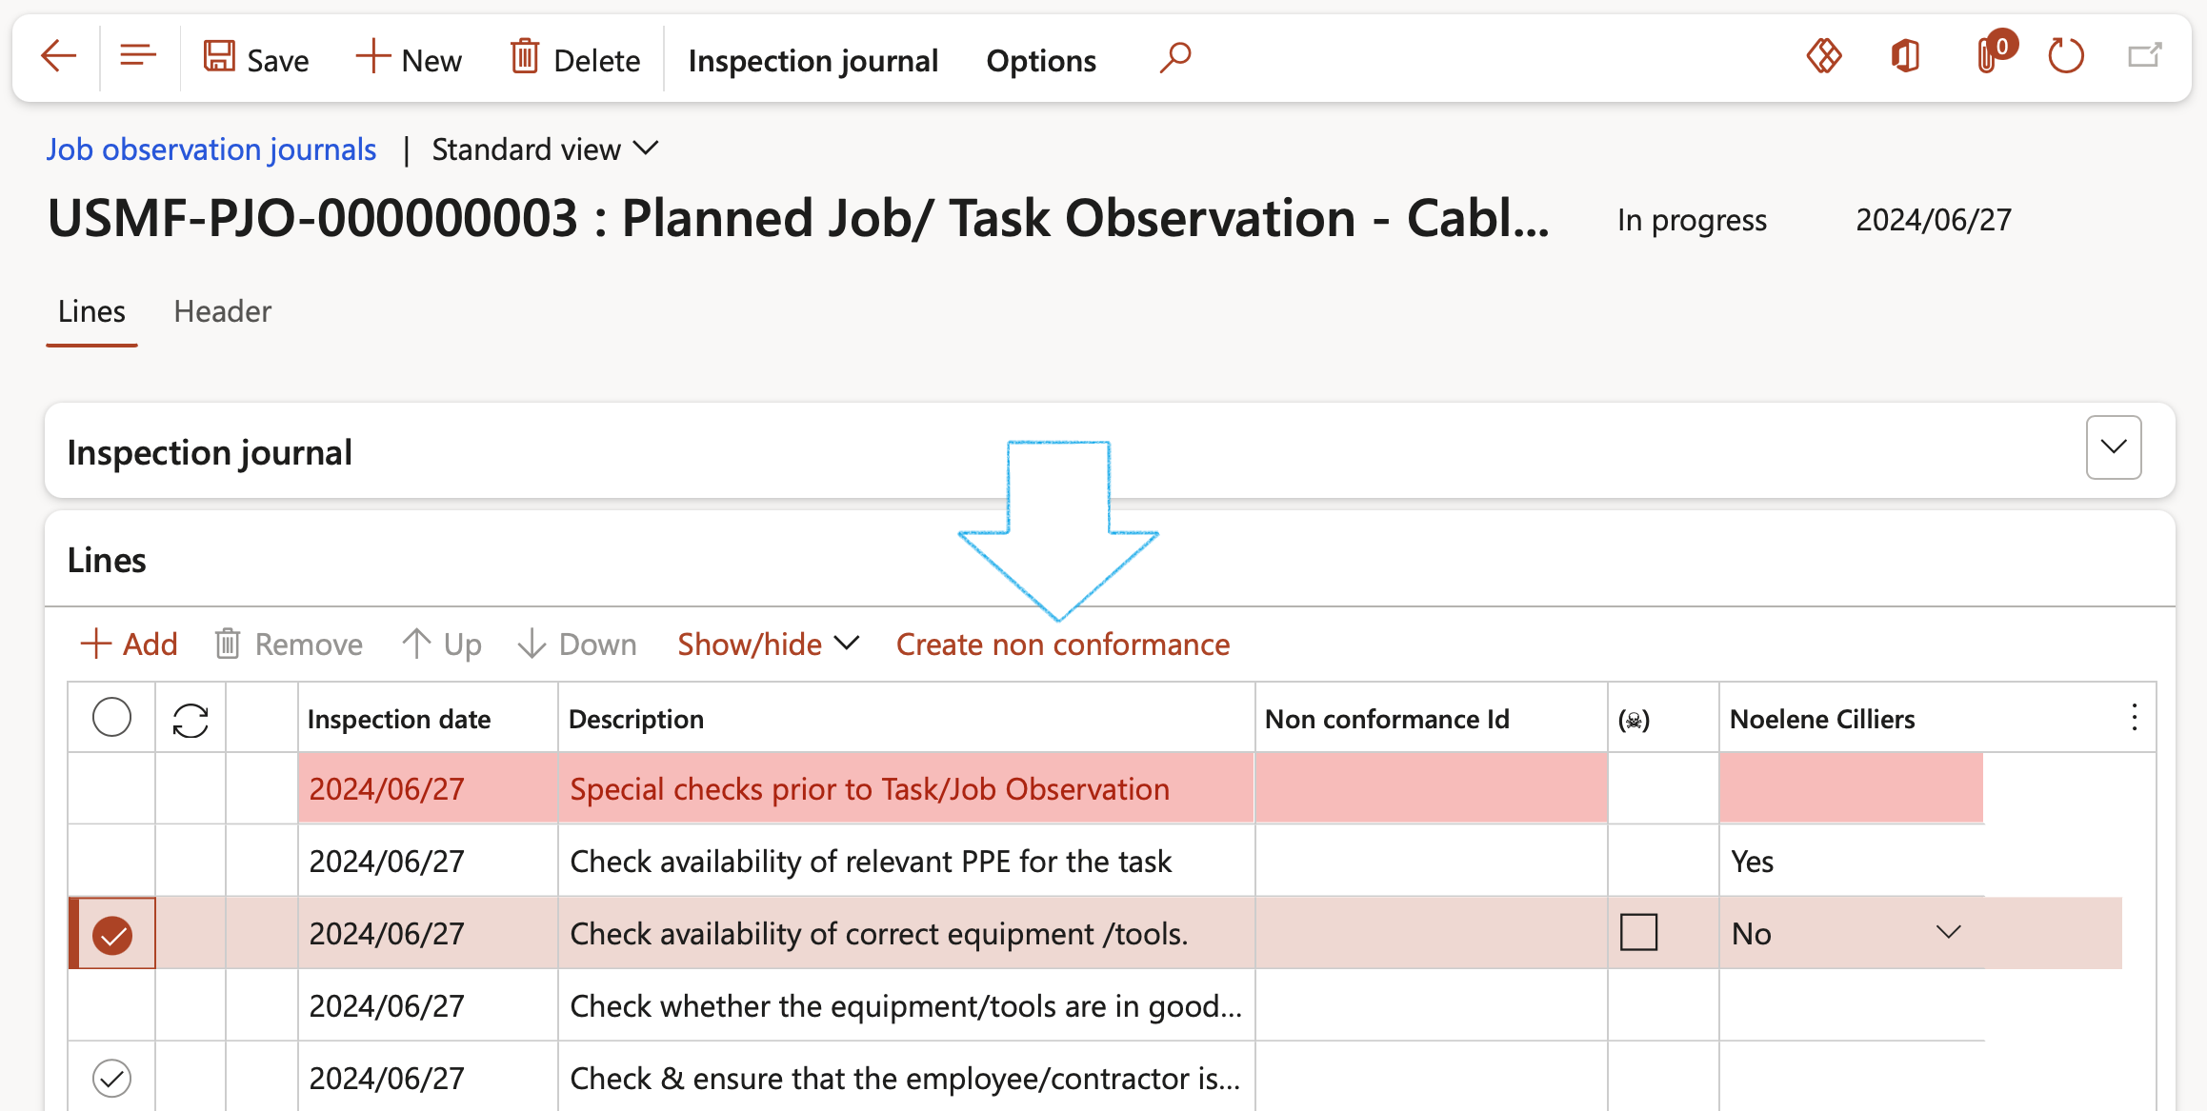This screenshot has height=1111, width=2207.
Task: Open Job observation journals link
Action: pos(211,149)
